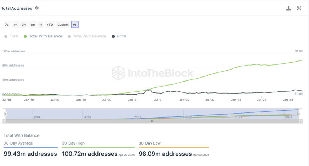Image resolution: width=309 pixels, height=166 pixels.
Task: Toggle the Total Zero Balance series
Action: (x=87, y=36)
